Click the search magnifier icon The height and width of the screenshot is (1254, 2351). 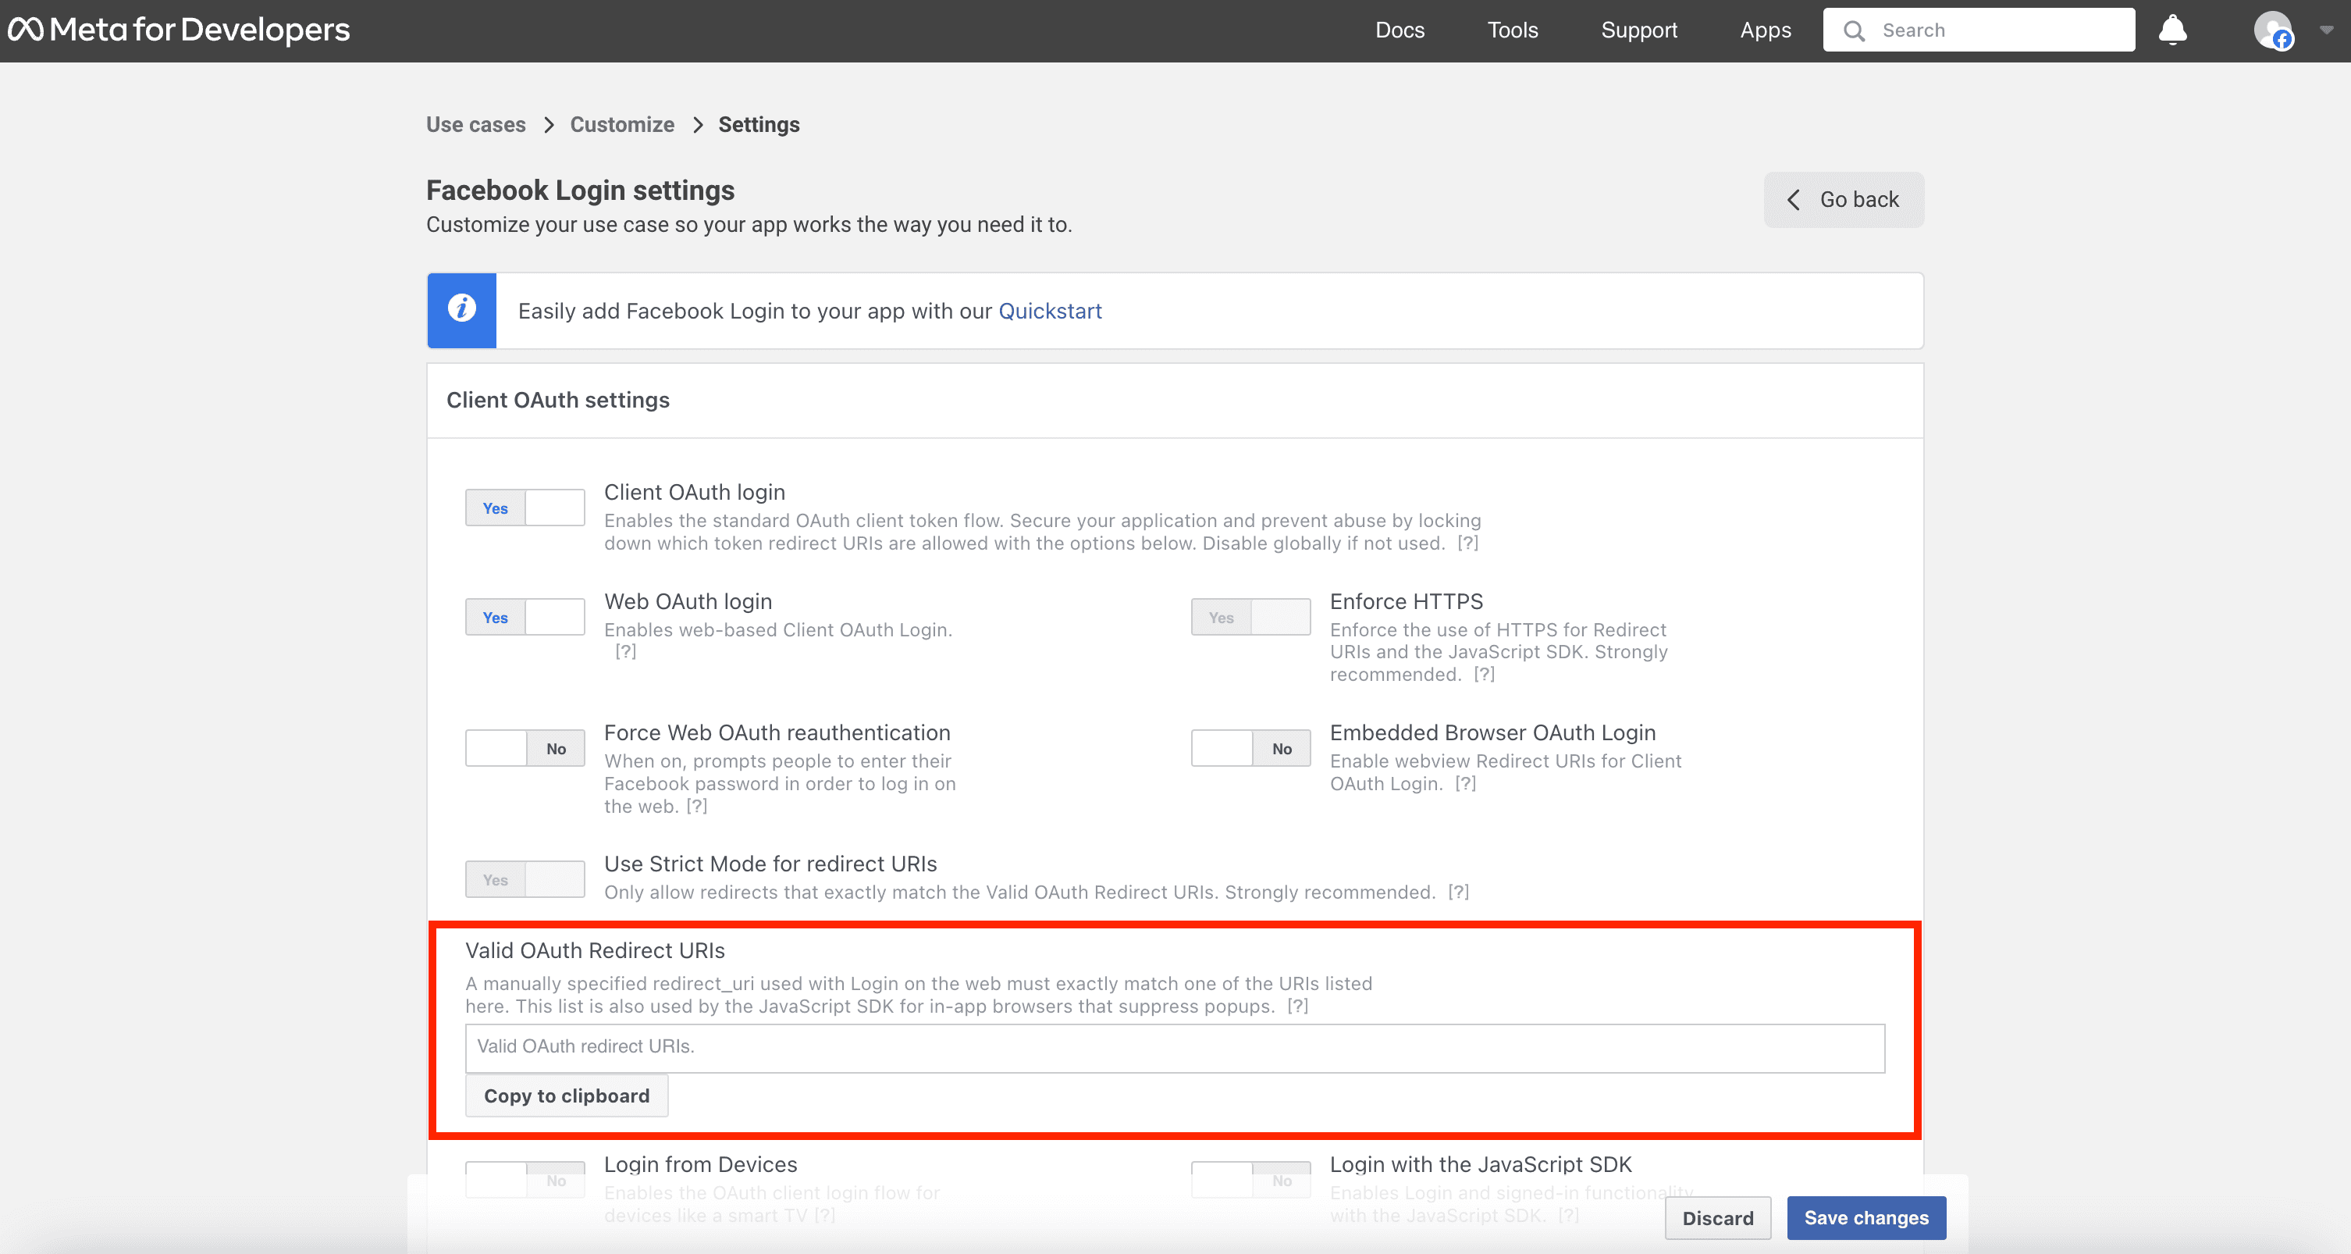coord(1854,30)
